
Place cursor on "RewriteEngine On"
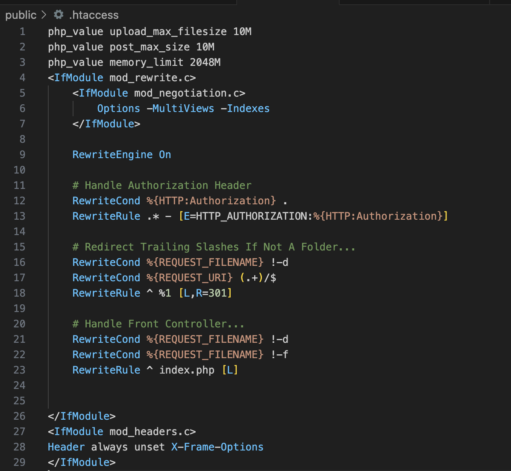point(121,154)
